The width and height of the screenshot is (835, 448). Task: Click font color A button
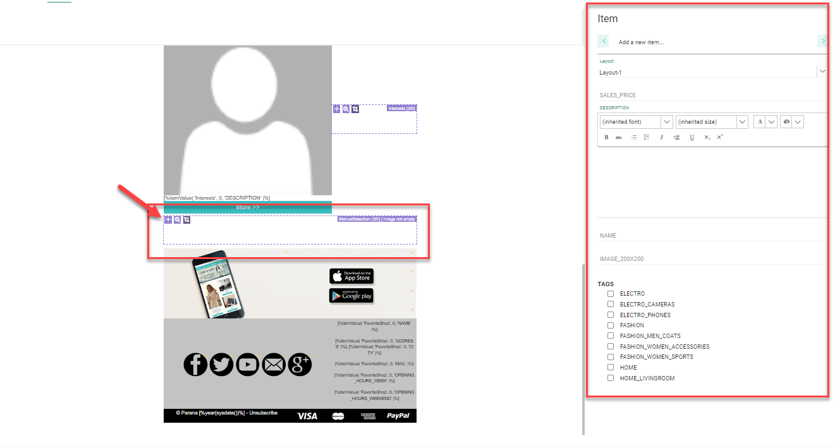click(x=760, y=121)
